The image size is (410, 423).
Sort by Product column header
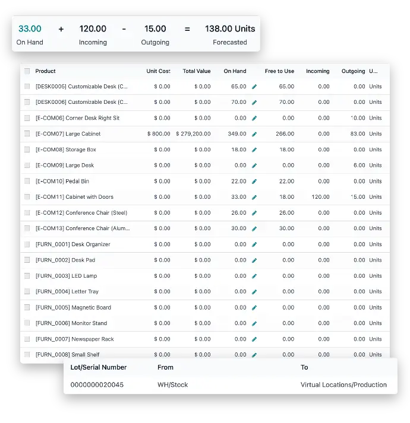[x=46, y=71]
